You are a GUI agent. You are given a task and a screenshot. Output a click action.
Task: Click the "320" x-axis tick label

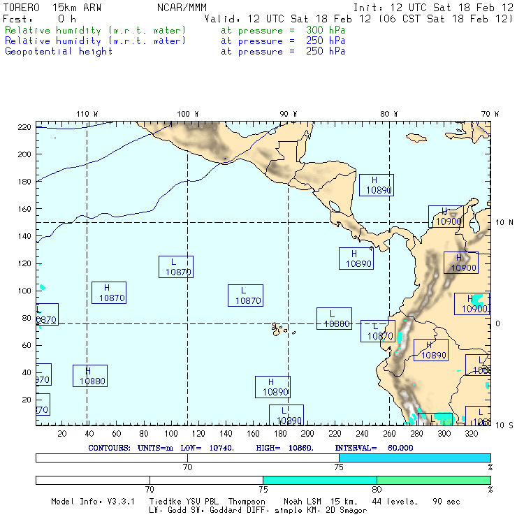pos(471,434)
